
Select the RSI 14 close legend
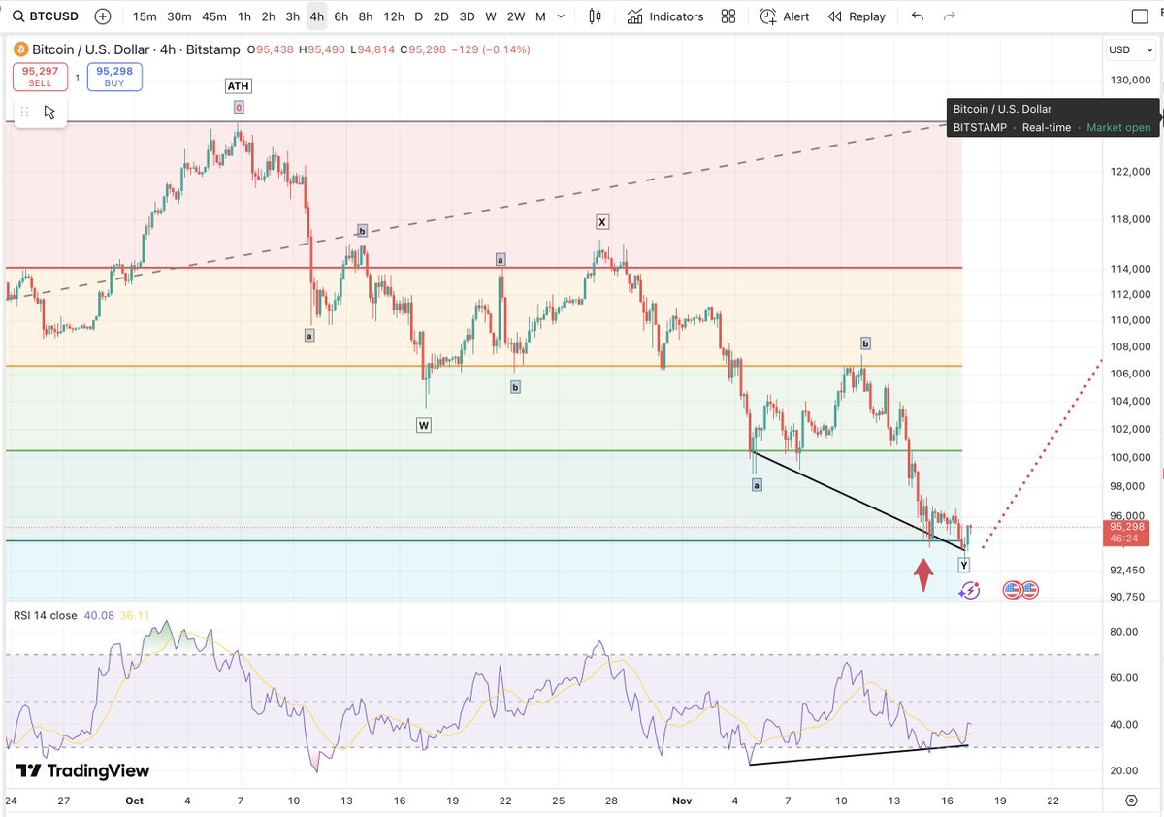click(46, 615)
